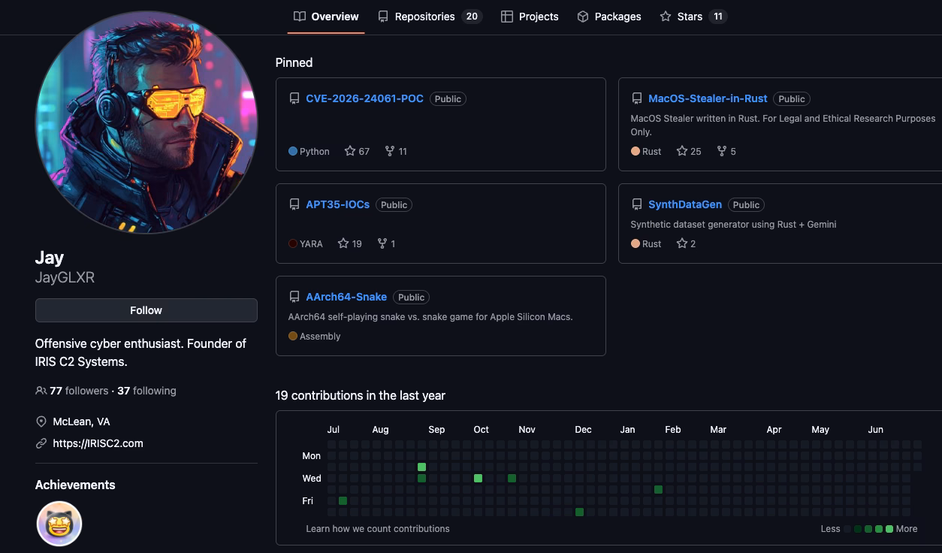The image size is (942, 553).
Task: Select the green contribution square in the Fri row
Action: click(343, 500)
